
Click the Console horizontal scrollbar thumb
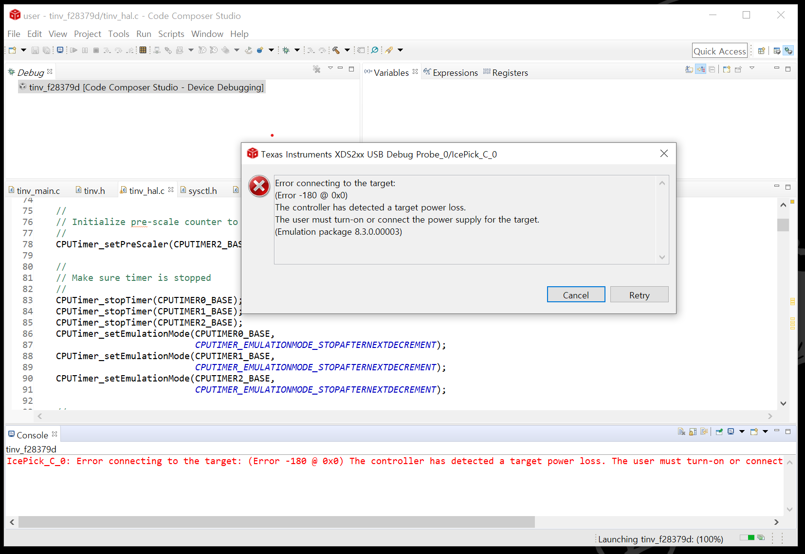tap(276, 522)
